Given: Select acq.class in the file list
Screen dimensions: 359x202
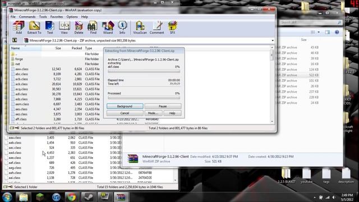Looking at the screenshot, I should 57,89.
